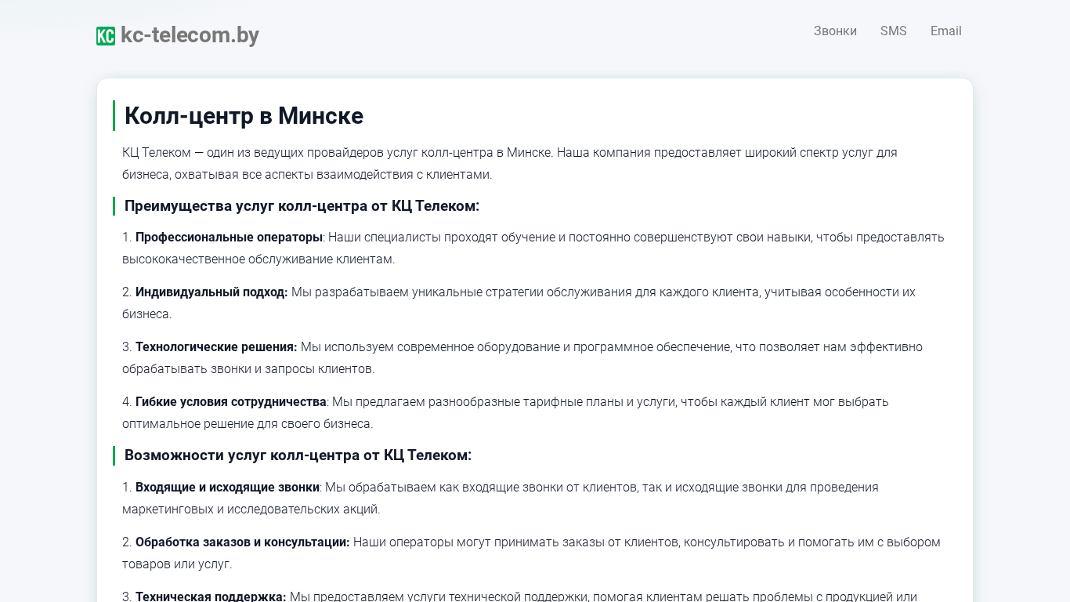This screenshot has height=602, width=1070.
Task: Click the line оптимальное решение для своего бизнеса
Action: click(x=248, y=424)
